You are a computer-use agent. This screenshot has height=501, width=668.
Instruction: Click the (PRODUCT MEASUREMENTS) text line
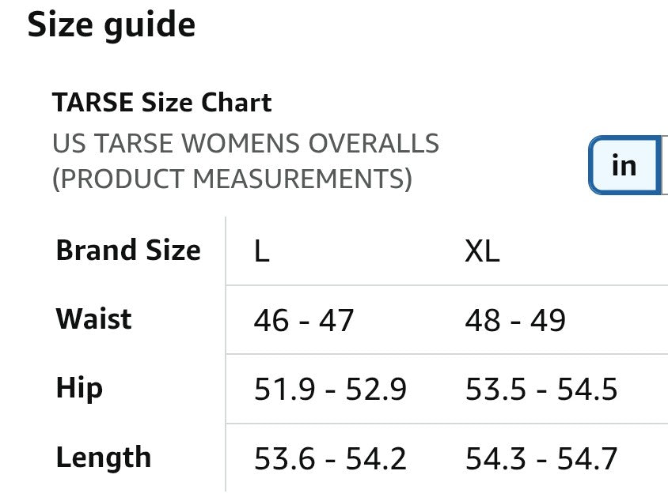(x=232, y=179)
